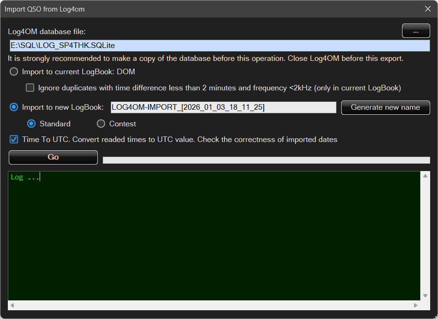Click the log's vertical scrollbar track
This screenshot has width=438, height=319.
click(x=425, y=235)
